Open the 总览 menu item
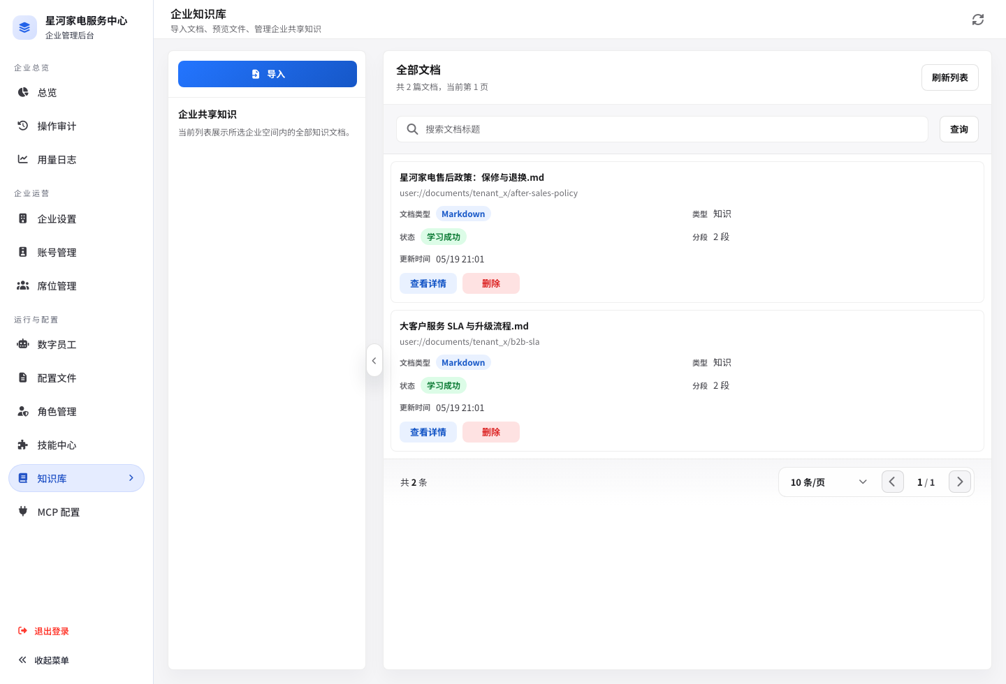The width and height of the screenshot is (1006, 684). pos(76,92)
